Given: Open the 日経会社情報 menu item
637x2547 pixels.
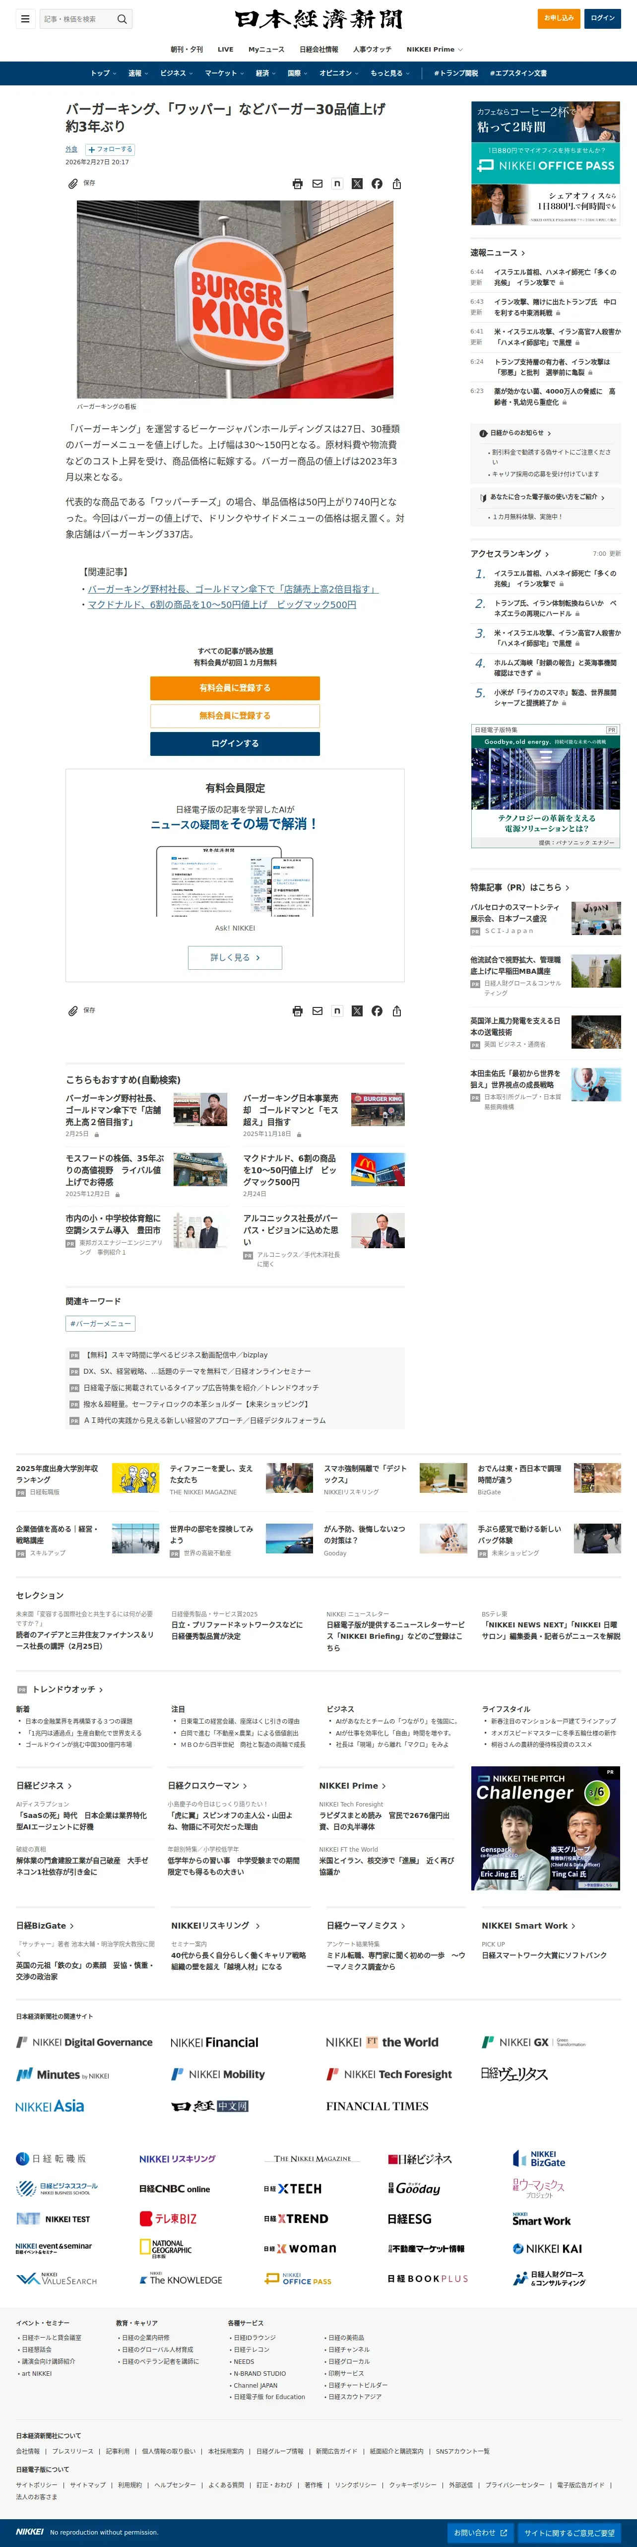Looking at the screenshot, I should pos(319,50).
